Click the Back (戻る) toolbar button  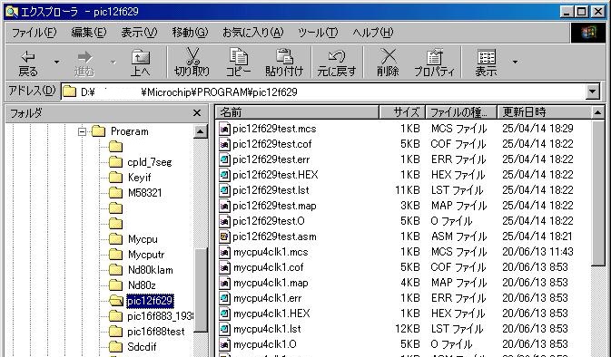[x=28, y=63]
